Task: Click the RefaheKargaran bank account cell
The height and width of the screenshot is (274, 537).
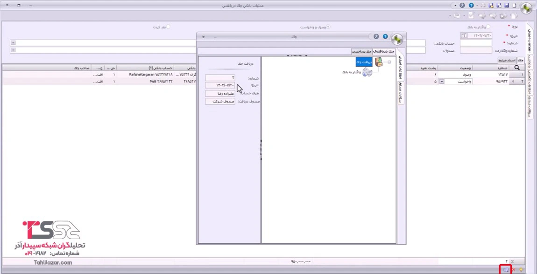Action: (x=146, y=75)
